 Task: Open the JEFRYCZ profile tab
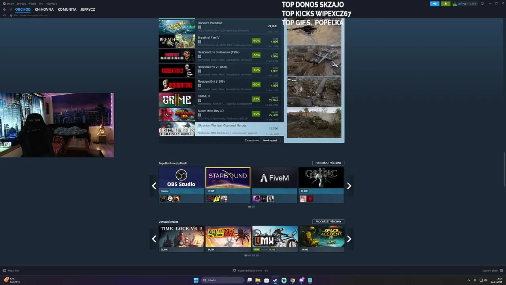pos(88,9)
